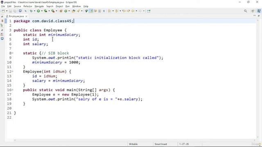This screenshot has height=147, width=262.
Task: Click the horizontal scrollbar left arrow
Action: (15, 140)
